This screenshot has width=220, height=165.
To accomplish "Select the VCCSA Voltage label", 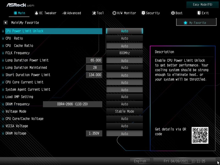I will tap(16, 126).
